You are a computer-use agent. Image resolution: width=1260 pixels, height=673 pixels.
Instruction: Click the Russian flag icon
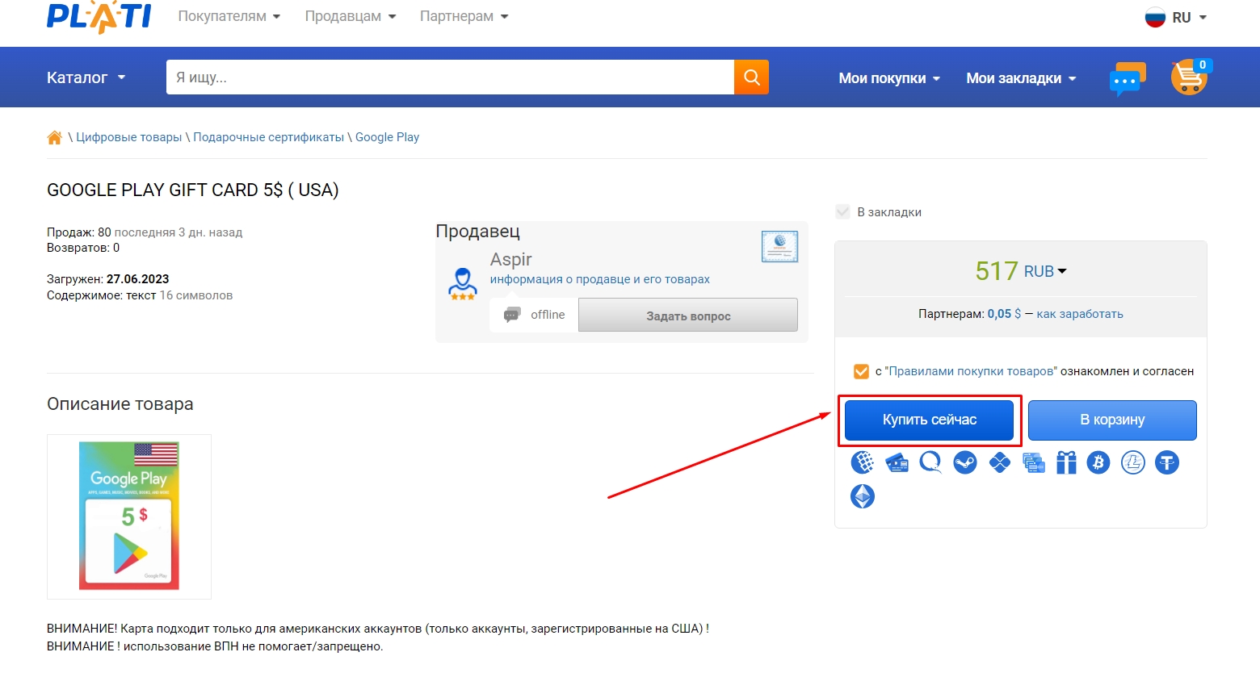pos(1155,17)
